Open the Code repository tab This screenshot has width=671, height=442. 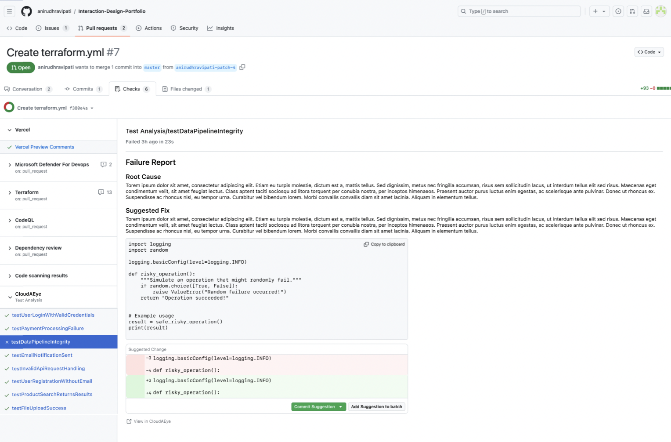17,28
